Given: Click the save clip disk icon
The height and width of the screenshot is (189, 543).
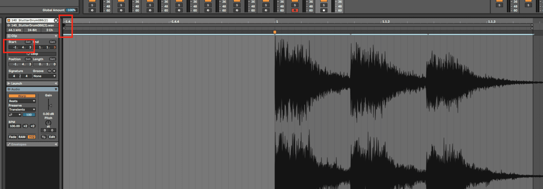Looking at the screenshot, I should (56, 20).
